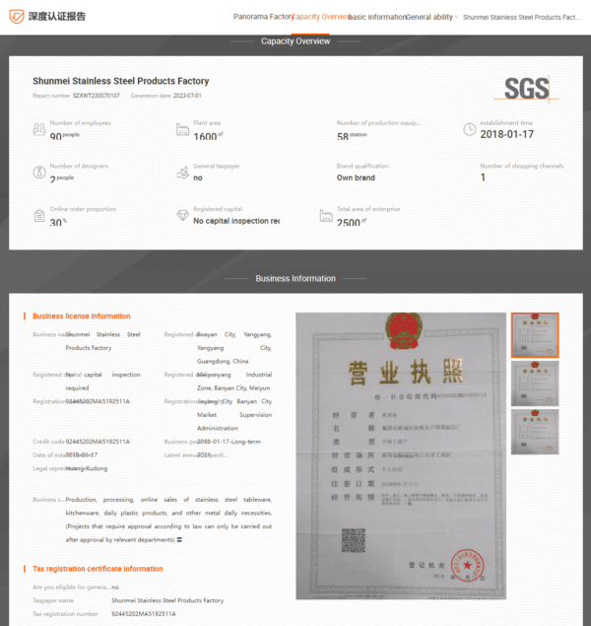
Task: Click the 深度认证报告 title text
Action: [56, 17]
